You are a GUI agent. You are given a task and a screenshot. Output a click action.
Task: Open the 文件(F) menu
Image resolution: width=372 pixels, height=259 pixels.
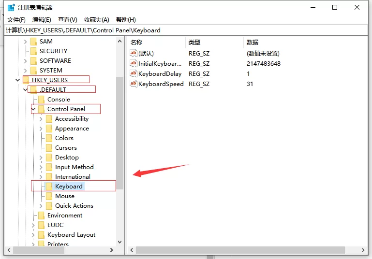[16, 20]
